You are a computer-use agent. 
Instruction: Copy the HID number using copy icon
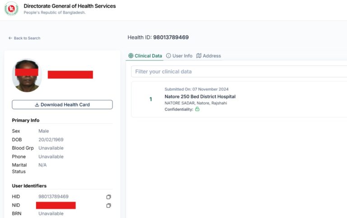(108, 197)
